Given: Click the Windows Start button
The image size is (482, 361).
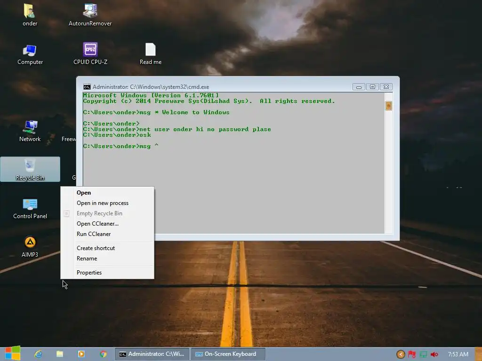Looking at the screenshot, I should 13,353.
